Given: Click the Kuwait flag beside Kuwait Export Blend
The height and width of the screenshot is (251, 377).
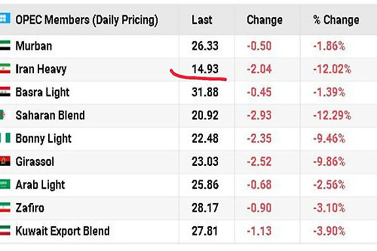Looking at the screenshot, I should [5, 231].
